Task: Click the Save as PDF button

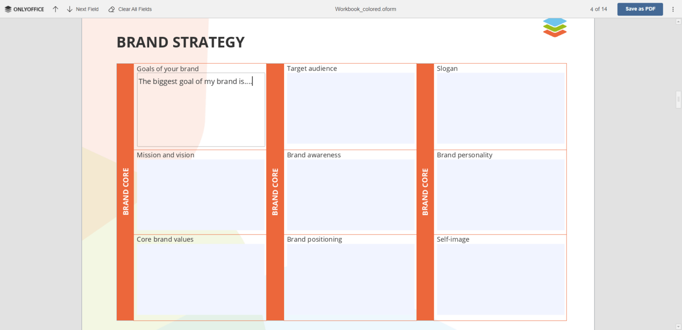Action: [640, 9]
